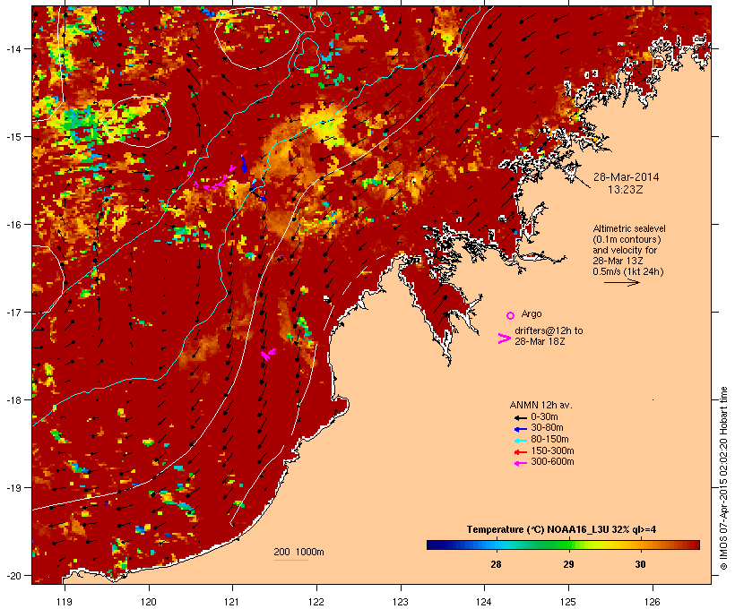
Task: Click the -18 latitude axis label
Action: click(x=13, y=400)
